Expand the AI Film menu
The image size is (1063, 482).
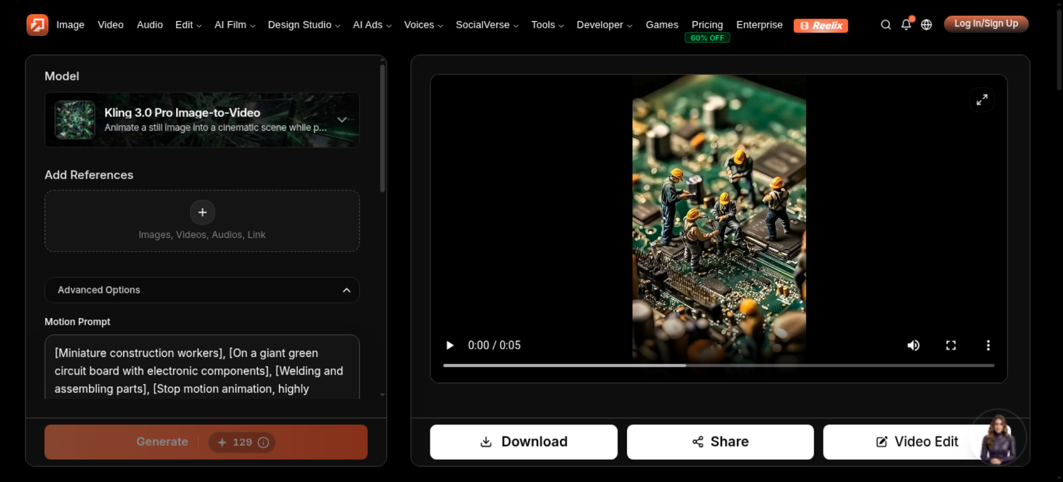point(235,25)
